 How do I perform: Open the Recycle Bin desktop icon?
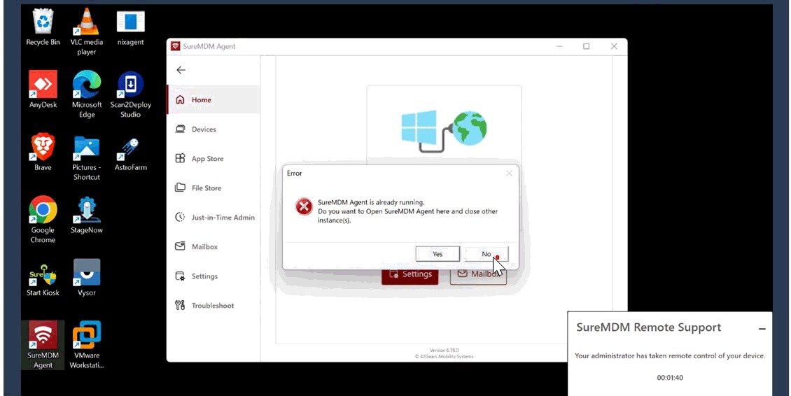[x=43, y=22]
